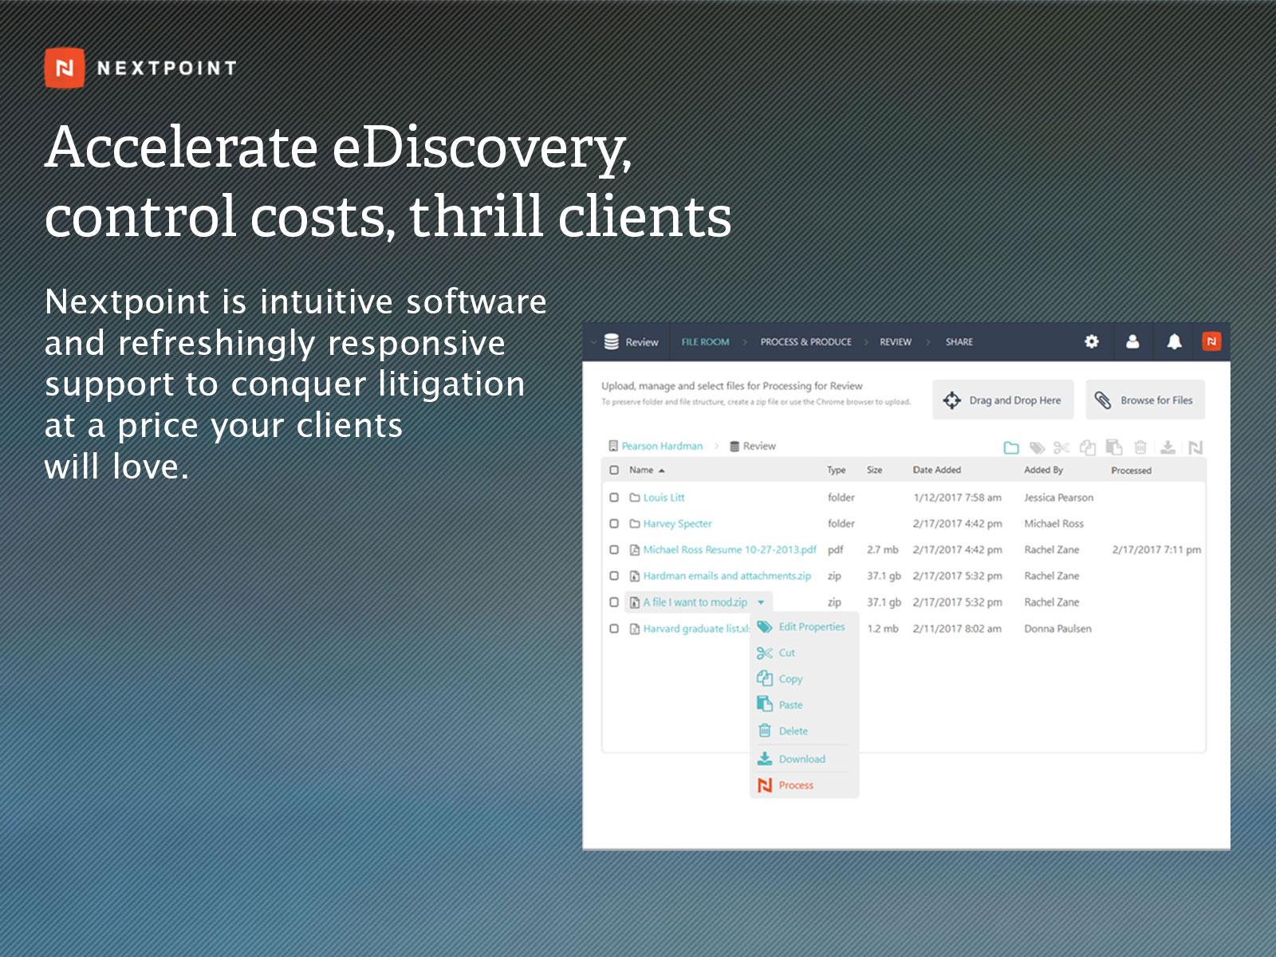Toggle the Name column sort arrow
This screenshot has height=957, width=1276.
tap(662, 471)
